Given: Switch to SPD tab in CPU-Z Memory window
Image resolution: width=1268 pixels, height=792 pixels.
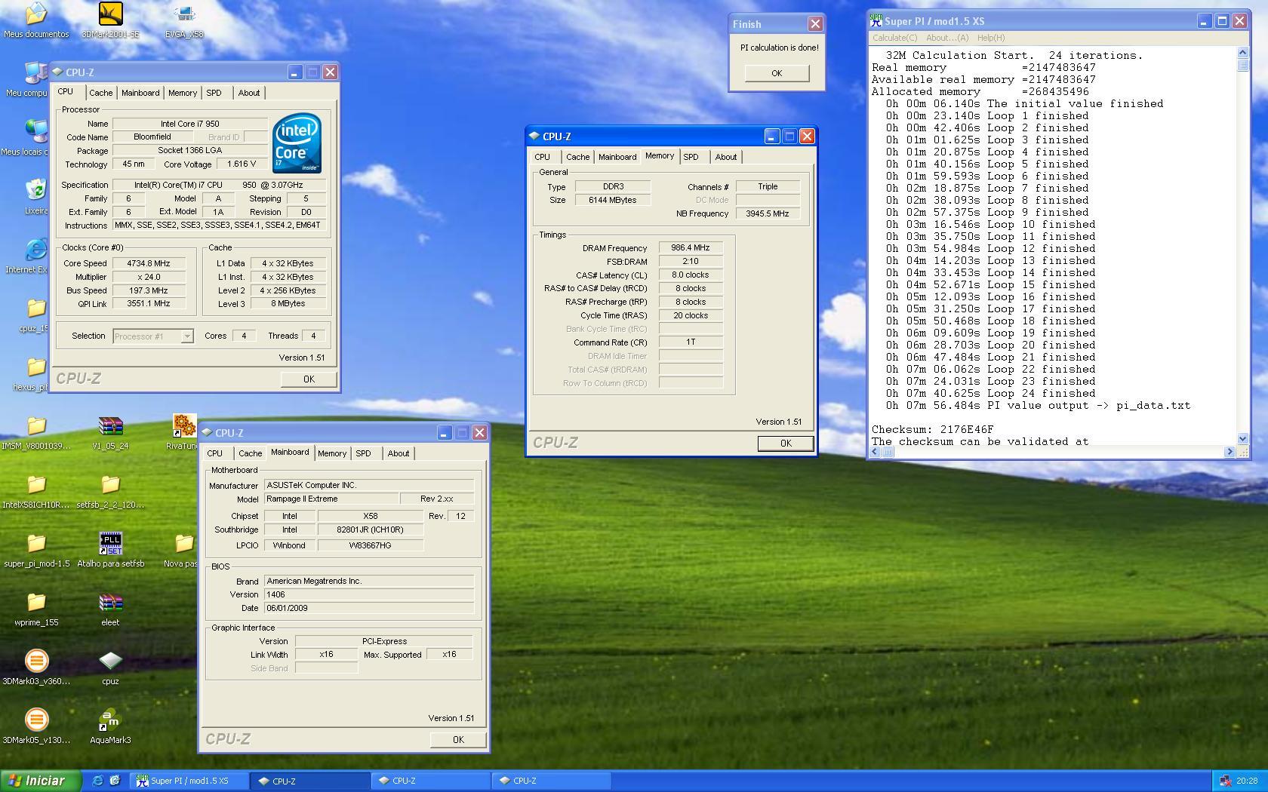Looking at the screenshot, I should [x=691, y=157].
